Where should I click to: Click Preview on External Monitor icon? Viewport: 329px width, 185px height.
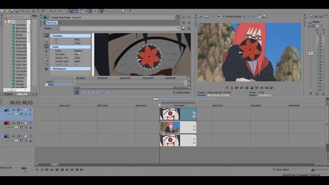[207, 16]
